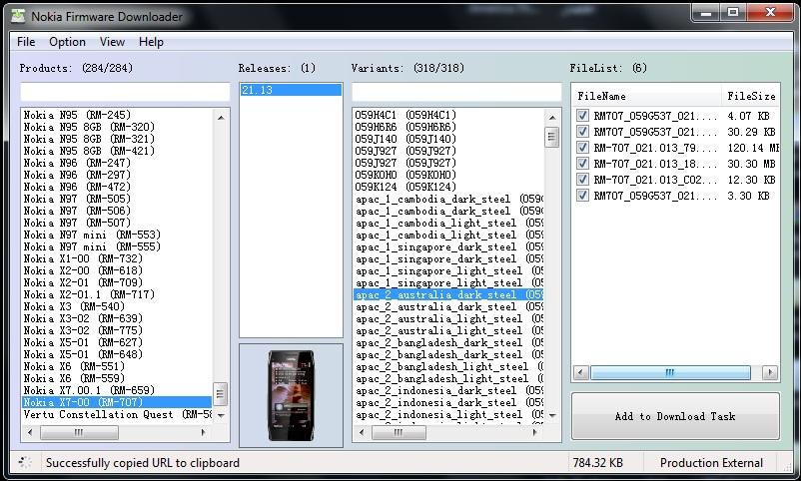Select first apac_1_cambodia_dark_steel variant
801x481 pixels.
coord(448,200)
